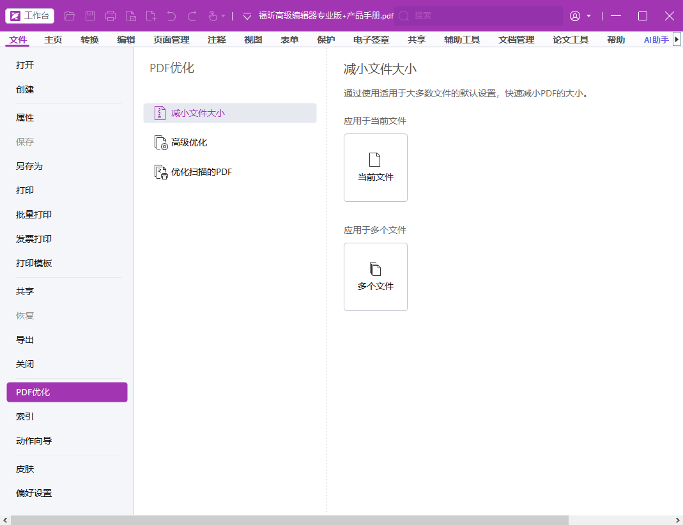
Task: Select 索引 in the file menu
Action: [25, 416]
